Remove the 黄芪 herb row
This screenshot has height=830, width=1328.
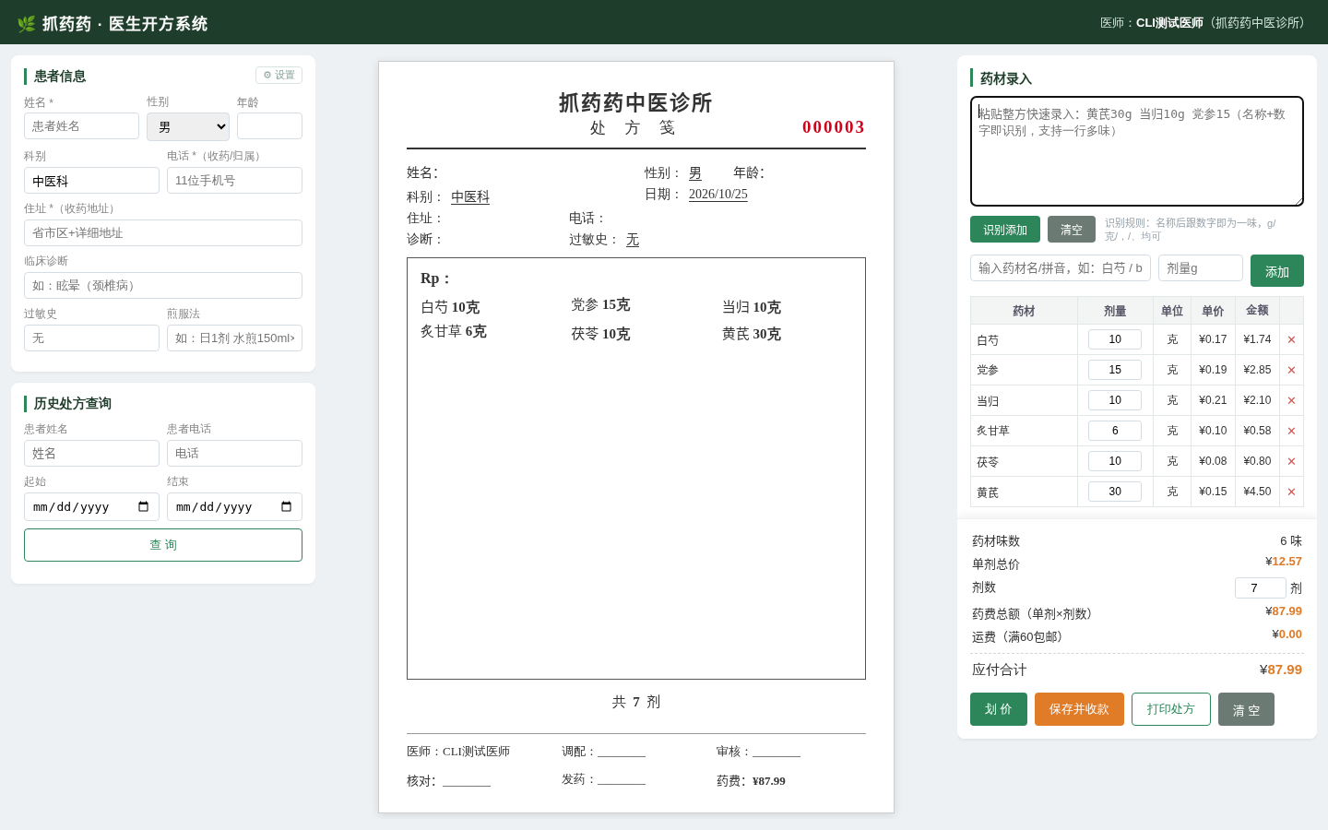pyautogui.click(x=1291, y=492)
